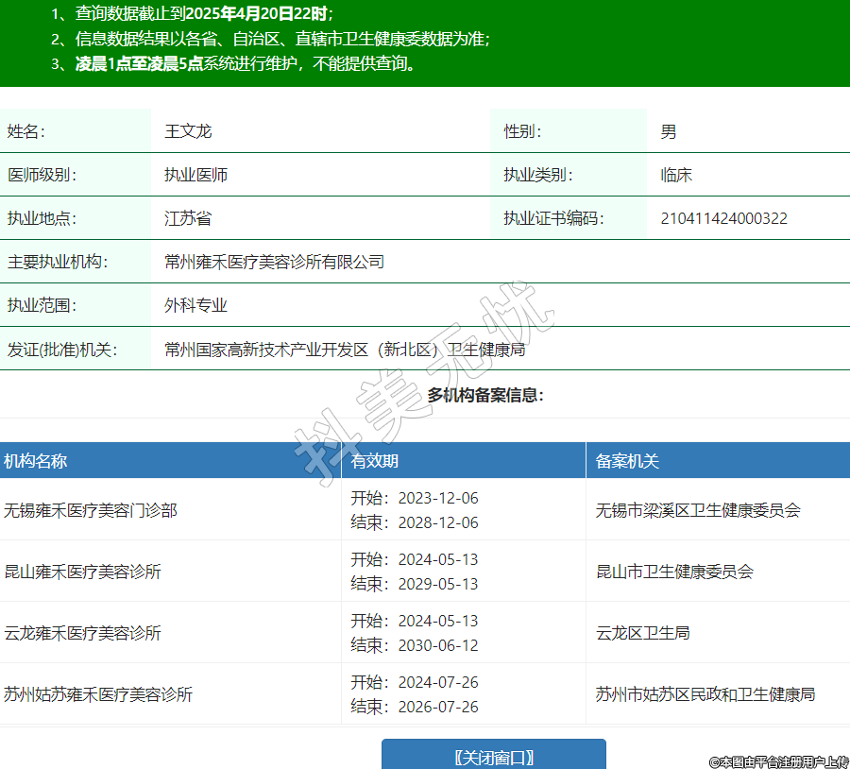Image resolution: width=850 pixels, height=769 pixels.
Task: Click the 江苏省 practice location value
Action: (188, 218)
